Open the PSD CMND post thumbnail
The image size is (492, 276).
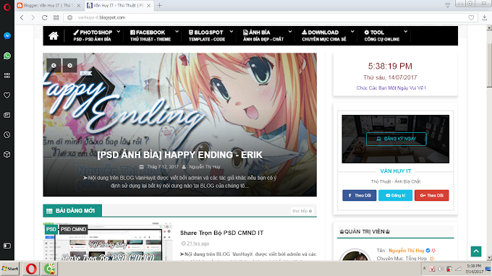[x=108, y=242]
